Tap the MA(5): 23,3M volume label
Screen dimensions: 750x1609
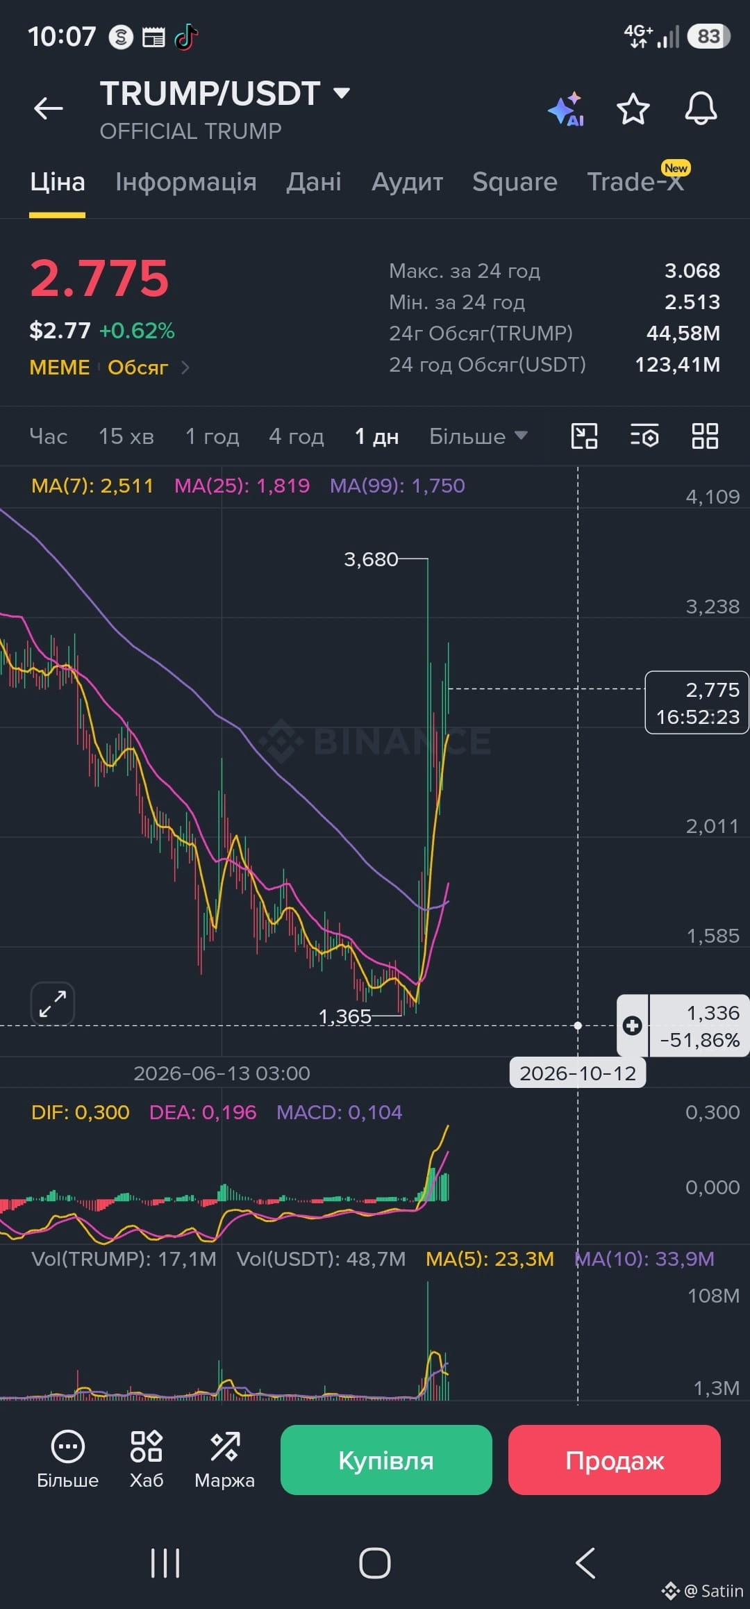490,1259
